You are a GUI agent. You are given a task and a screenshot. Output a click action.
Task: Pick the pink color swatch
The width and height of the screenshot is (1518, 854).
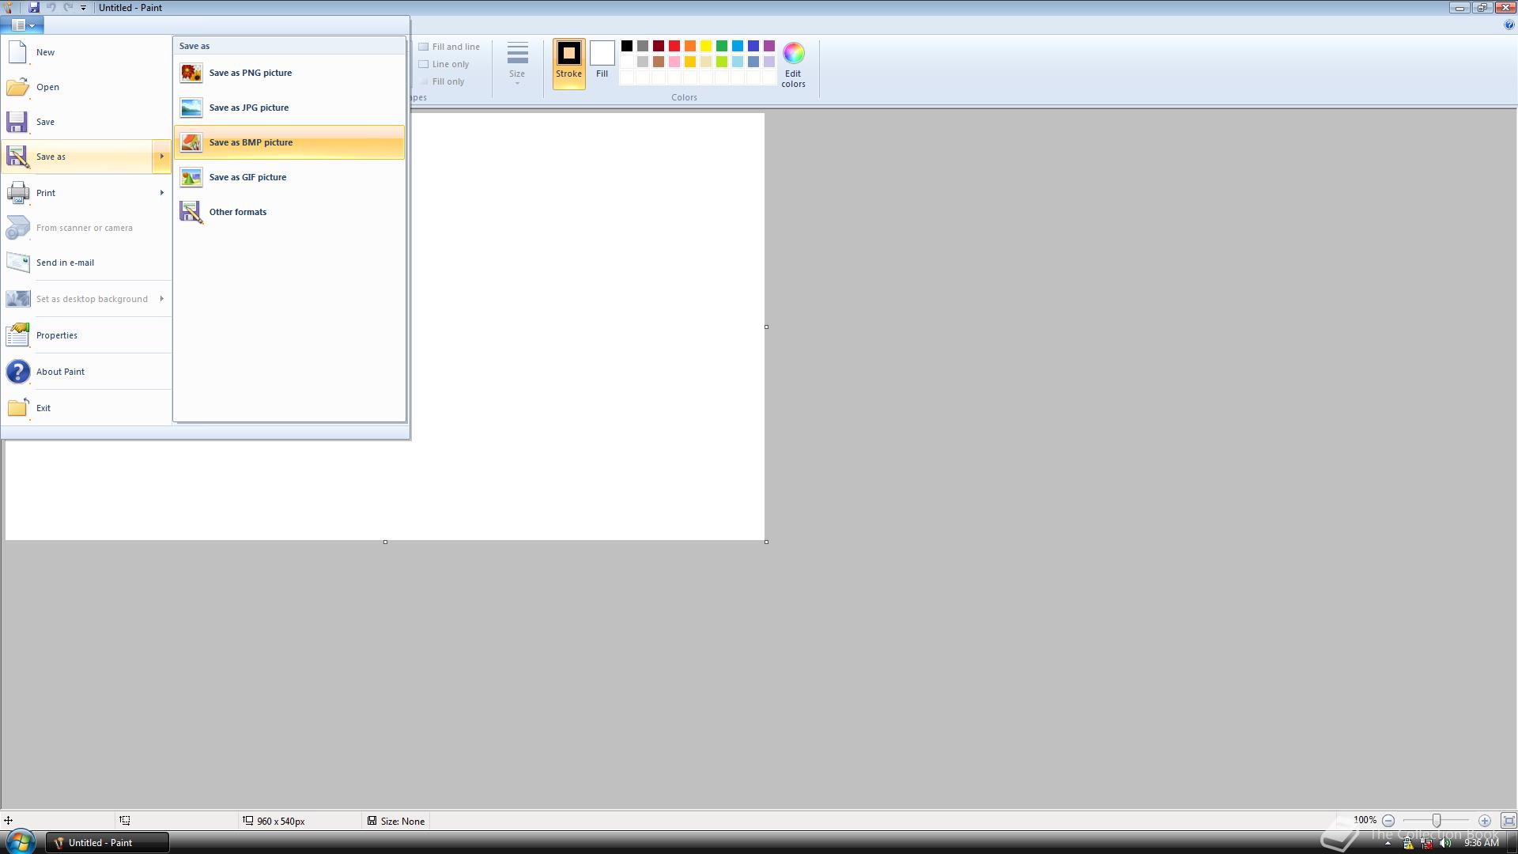674,62
